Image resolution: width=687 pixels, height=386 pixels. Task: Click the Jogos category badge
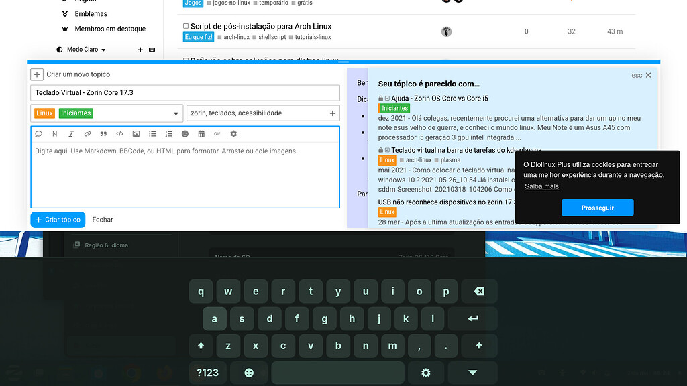(193, 3)
